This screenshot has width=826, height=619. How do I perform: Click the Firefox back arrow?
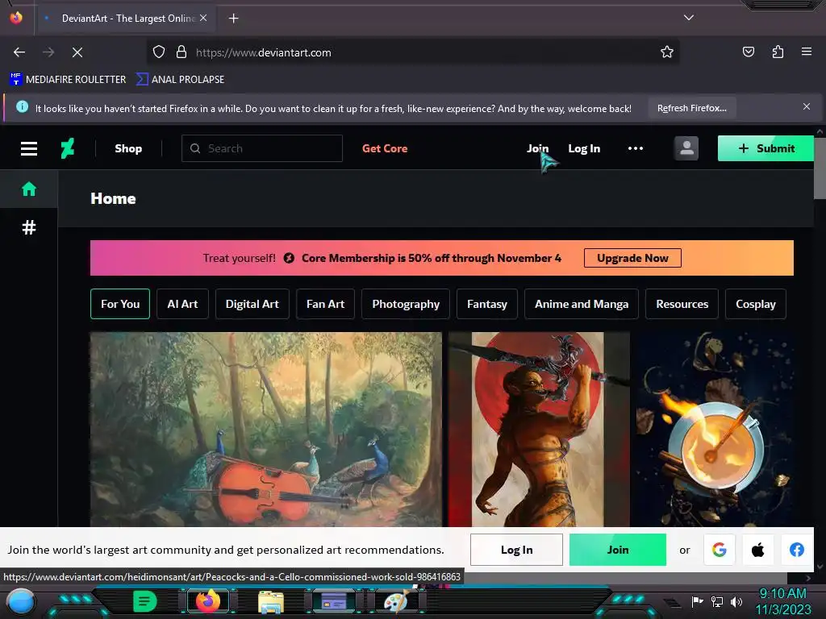click(x=19, y=52)
